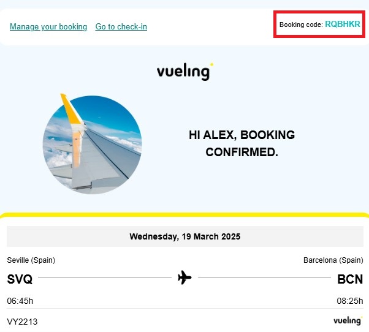Image resolution: width=369 pixels, height=332 pixels.
Task: Click the booking confirmed heading for Alex
Action: point(242,143)
